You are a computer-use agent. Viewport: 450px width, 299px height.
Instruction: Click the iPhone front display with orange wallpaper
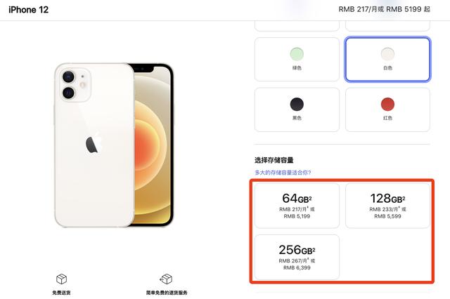coord(153,145)
